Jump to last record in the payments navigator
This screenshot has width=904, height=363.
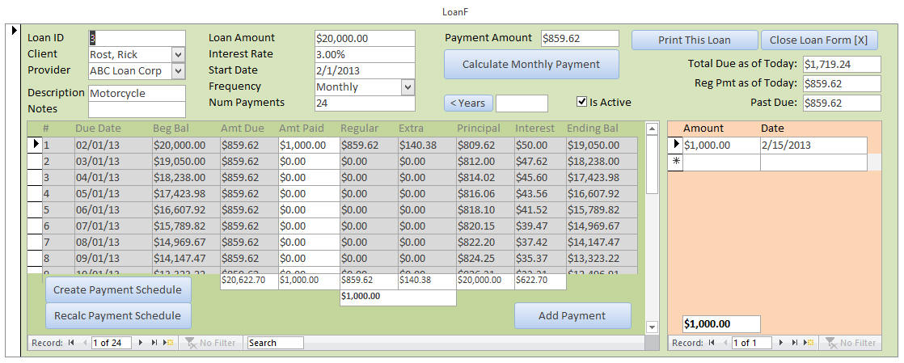(x=795, y=343)
